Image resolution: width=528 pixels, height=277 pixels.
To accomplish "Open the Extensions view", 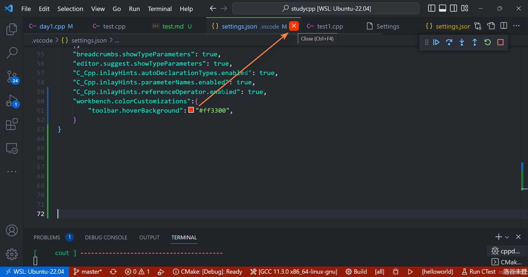I will pos(12,124).
